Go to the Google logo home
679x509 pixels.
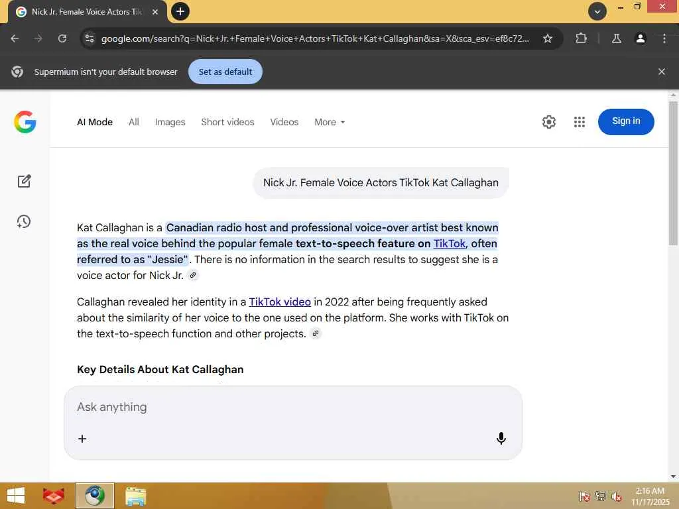[x=25, y=122]
